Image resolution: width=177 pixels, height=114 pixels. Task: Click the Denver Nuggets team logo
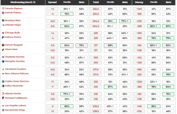[x=3, y=45]
